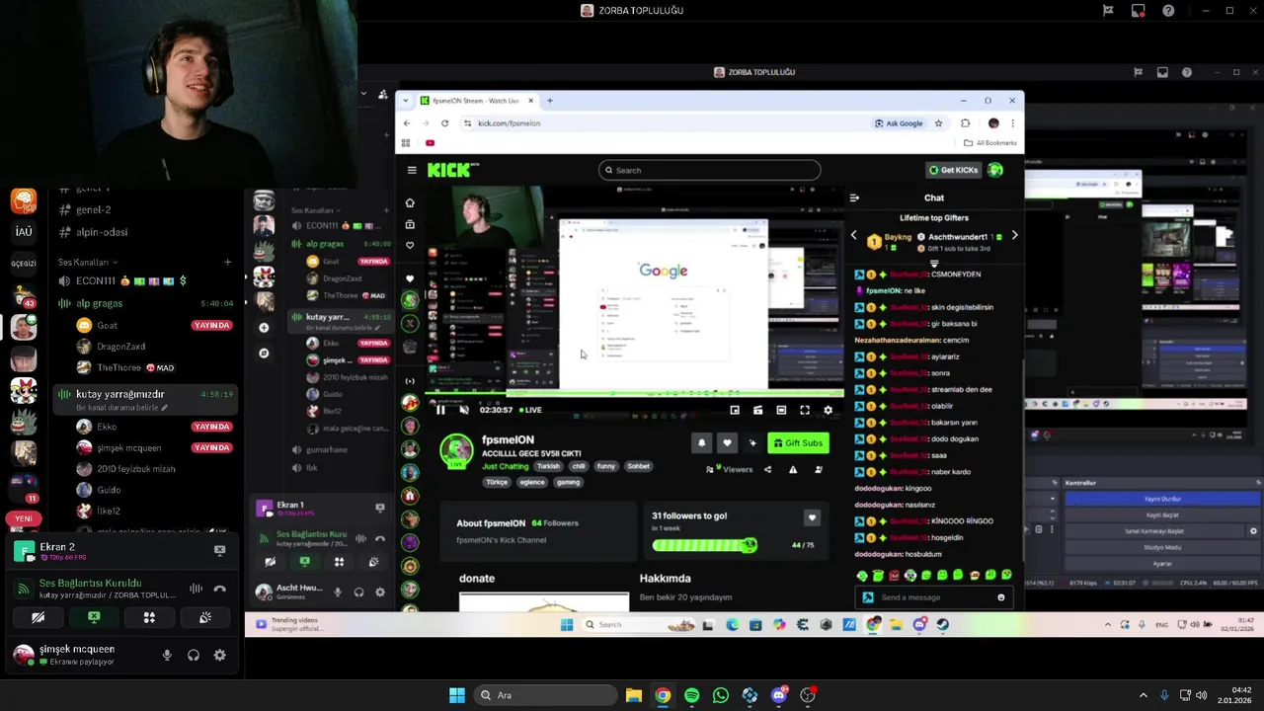Click Ask Google in address bar

pyautogui.click(x=899, y=123)
